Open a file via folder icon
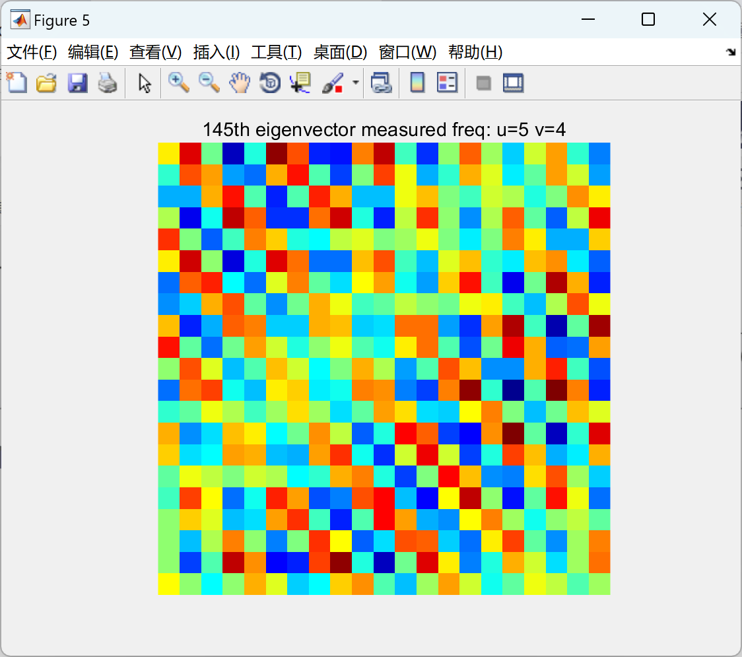 pyautogui.click(x=46, y=83)
